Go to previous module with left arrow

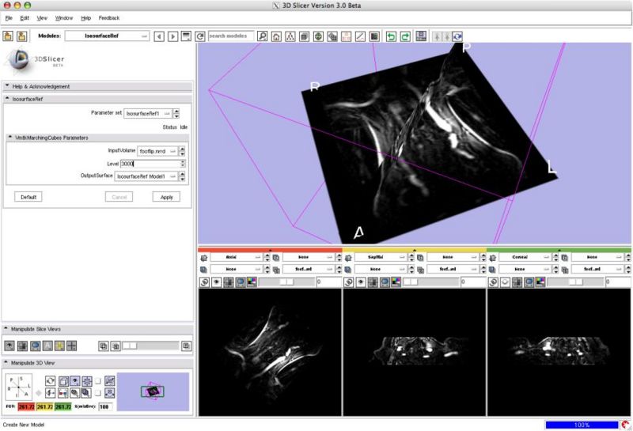[159, 36]
